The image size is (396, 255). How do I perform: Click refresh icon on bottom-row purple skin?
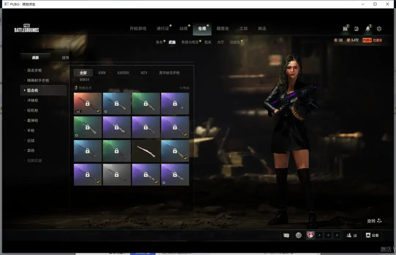[x=164, y=183]
